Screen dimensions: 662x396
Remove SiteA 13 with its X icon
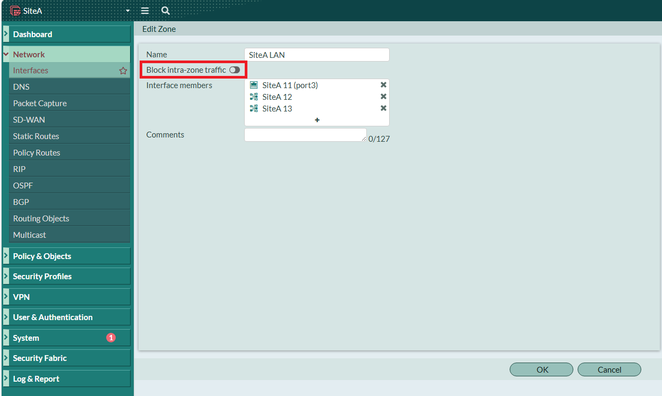coord(383,108)
